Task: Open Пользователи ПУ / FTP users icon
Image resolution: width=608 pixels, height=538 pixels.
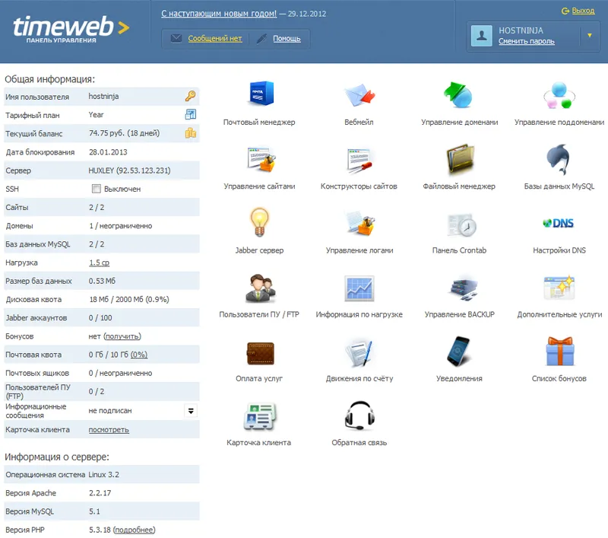Action: tap(260, 288)
